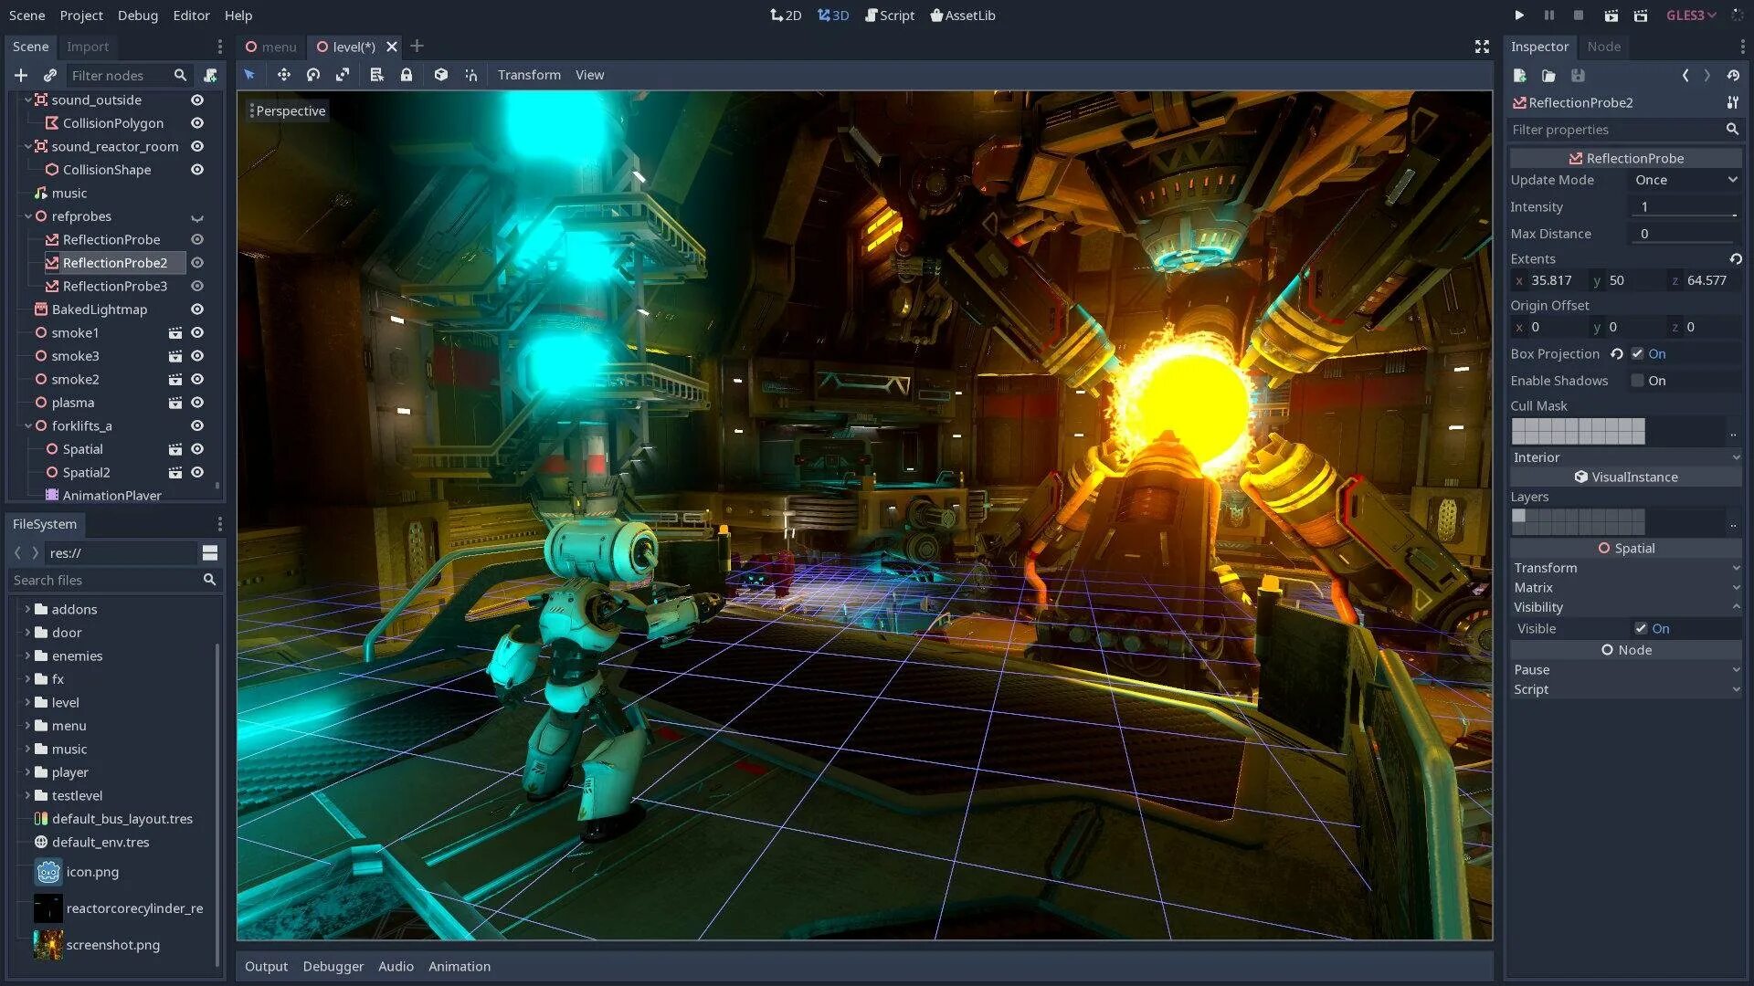Click the level folder in FileSystem panel
The image size is (1754, 986).
64,702
